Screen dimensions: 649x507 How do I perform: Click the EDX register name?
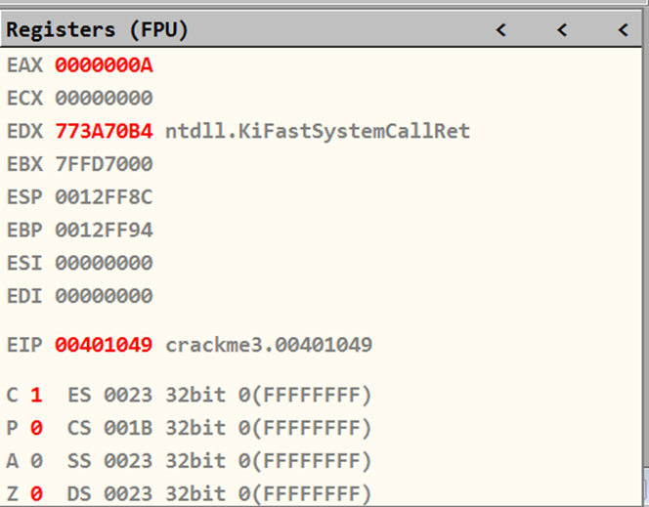pos(24,131)
